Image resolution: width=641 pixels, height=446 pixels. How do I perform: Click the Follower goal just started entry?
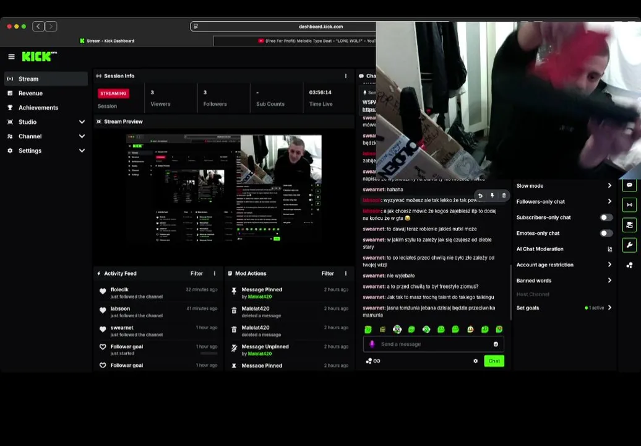pyautogui.click(x=158, y=349)
